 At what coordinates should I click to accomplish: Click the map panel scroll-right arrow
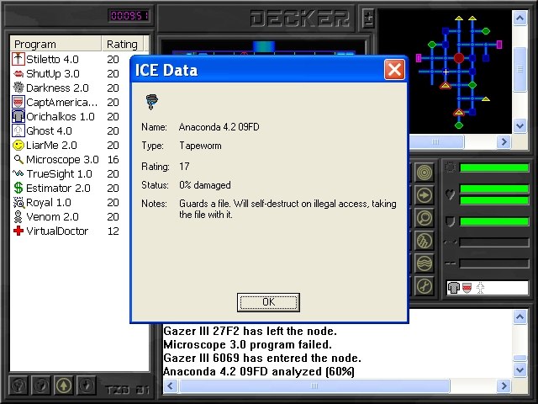504,142
